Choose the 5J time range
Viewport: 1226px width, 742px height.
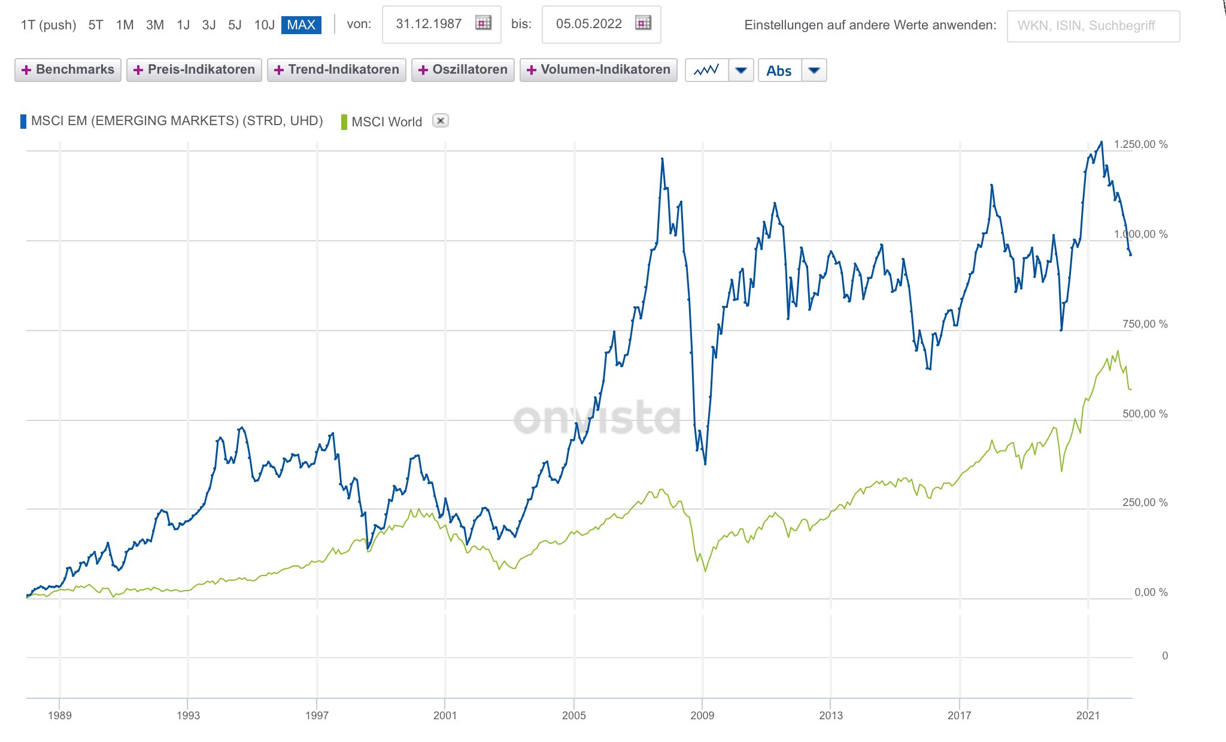(235, 25)
